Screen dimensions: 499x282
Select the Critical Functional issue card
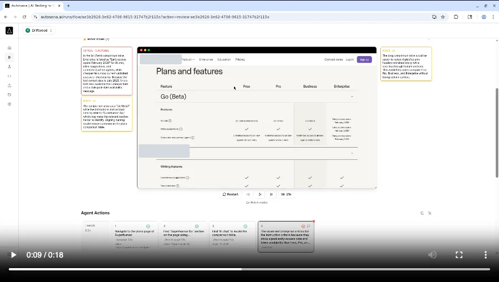point(106,71)
